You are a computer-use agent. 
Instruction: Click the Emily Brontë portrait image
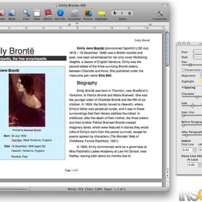(27, 100)
